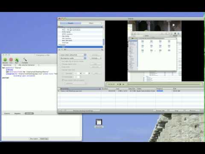This screenshot has height=154, width=205.
Task: Switch to the Filters tab
Action: pos(91,23)
